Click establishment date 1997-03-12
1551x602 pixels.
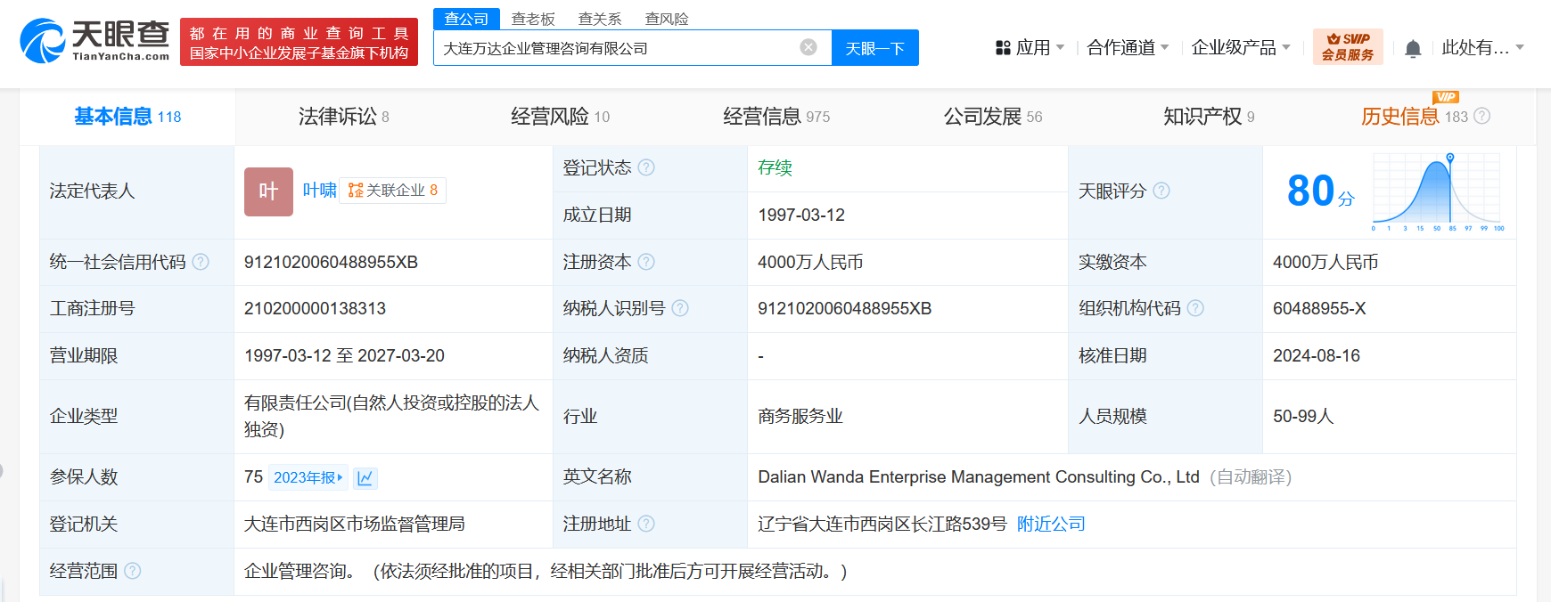(801, 215)
